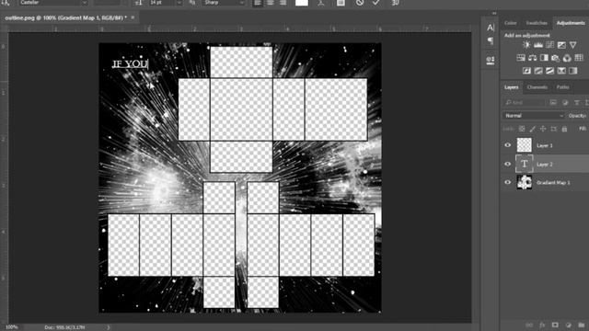Select the Layers tab

[512, 87]
